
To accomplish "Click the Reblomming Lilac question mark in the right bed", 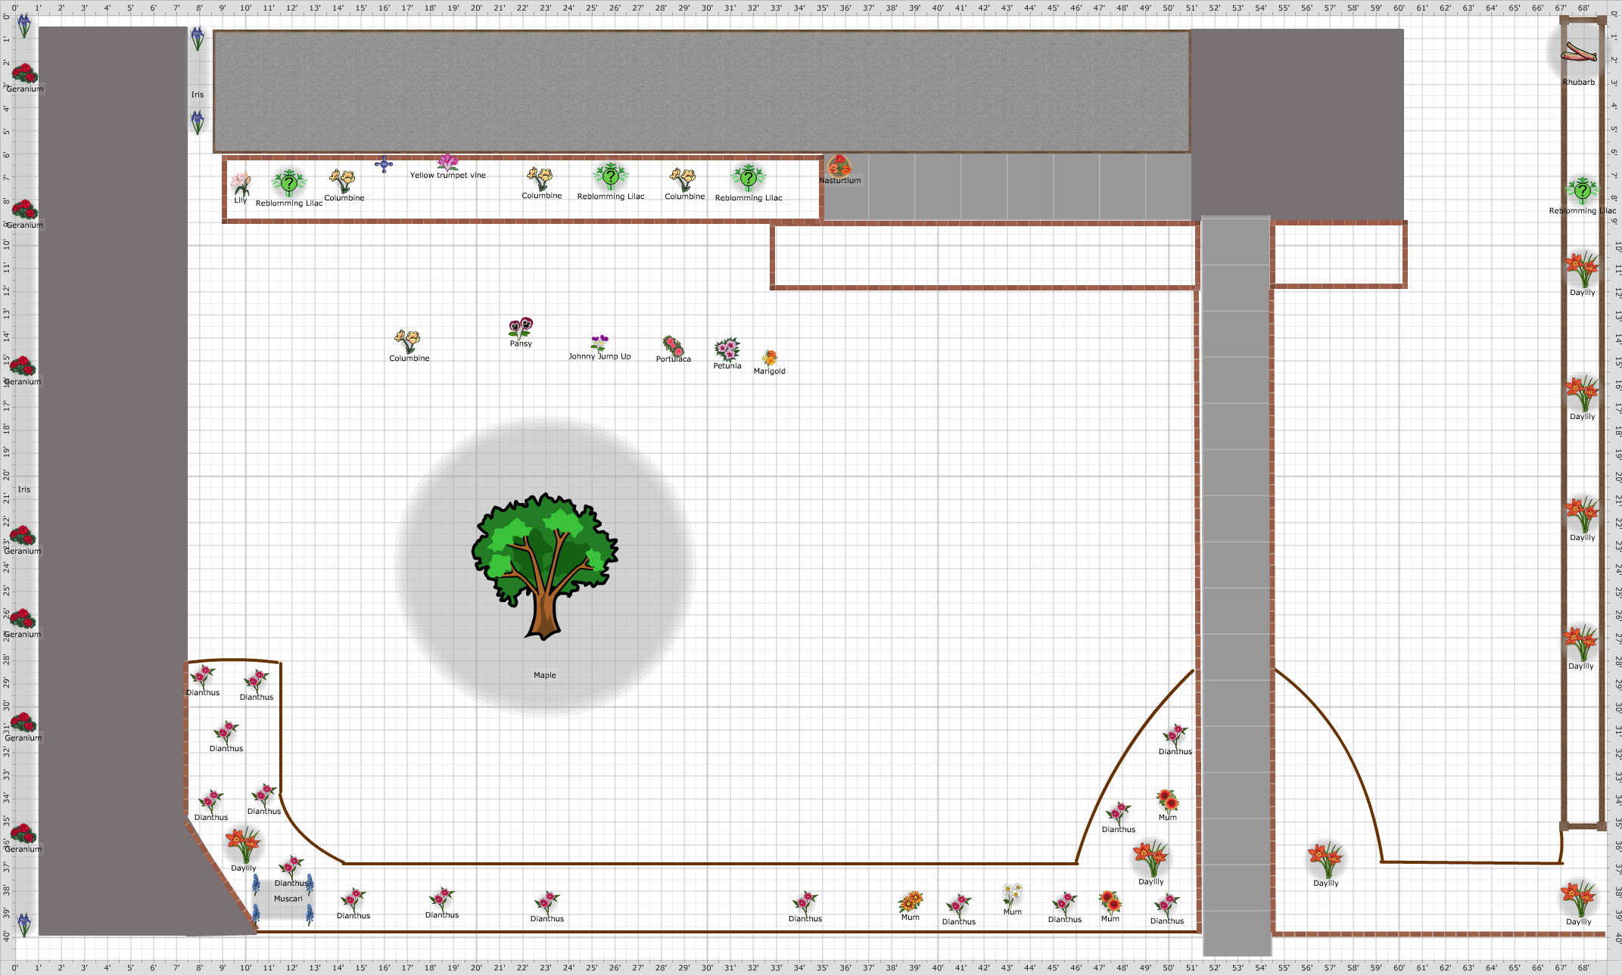I will coord(1581,189).
